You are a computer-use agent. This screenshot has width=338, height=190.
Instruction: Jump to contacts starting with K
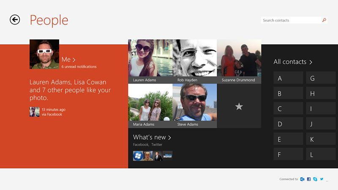[x=321, y=139]
